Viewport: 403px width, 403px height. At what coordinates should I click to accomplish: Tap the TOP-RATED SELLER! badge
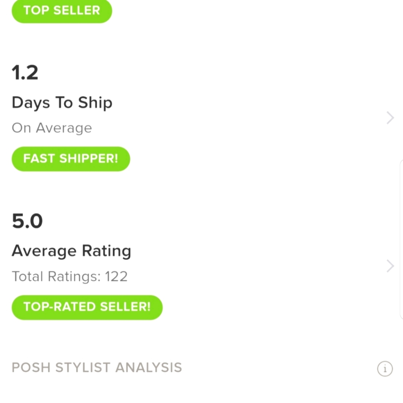pos(87,307)
